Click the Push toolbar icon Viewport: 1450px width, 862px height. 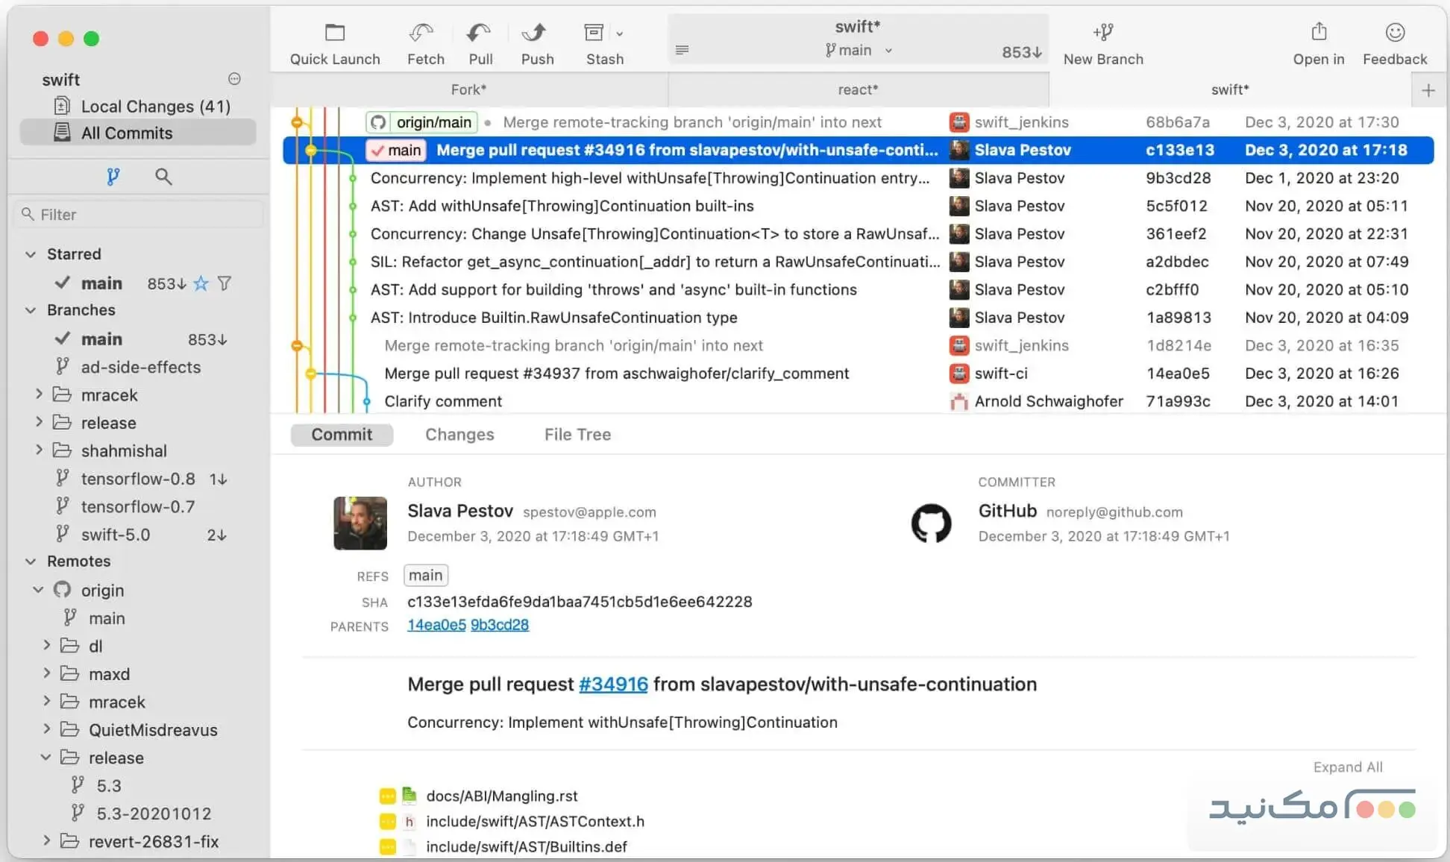535,33
